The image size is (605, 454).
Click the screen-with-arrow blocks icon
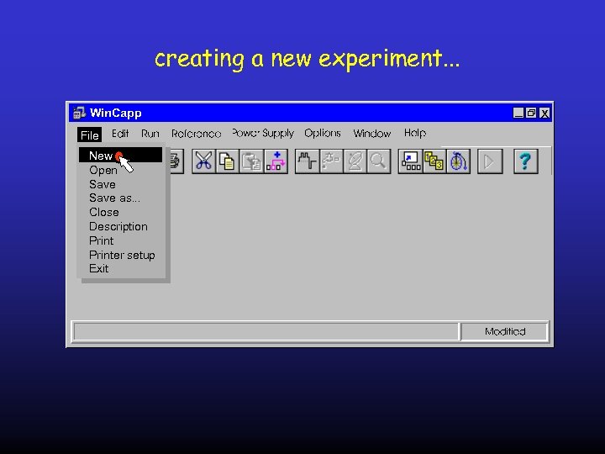click(x=411, y=161)
